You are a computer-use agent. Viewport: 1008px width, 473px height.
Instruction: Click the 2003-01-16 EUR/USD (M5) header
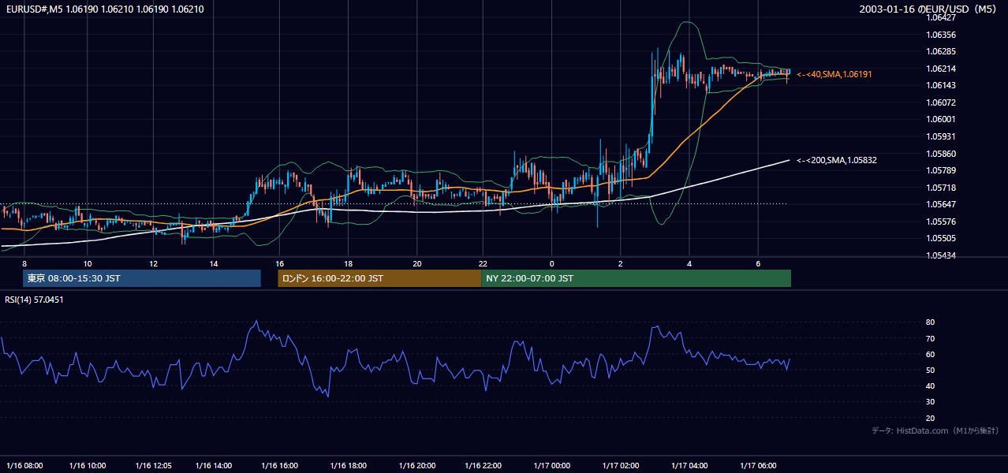point(929,9)
